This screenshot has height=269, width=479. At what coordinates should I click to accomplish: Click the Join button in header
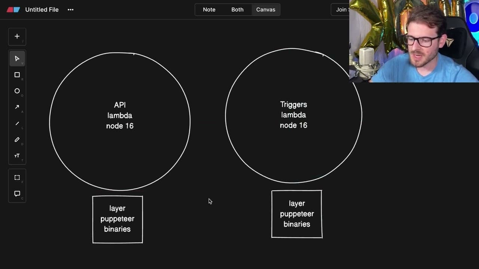click(x=341, y=10)
